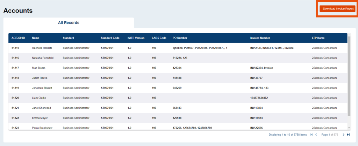Viewport: 358px width, 146px height.
Task: Sort by the Name column header
Action: pyautogui.click(x=36, y=38)
